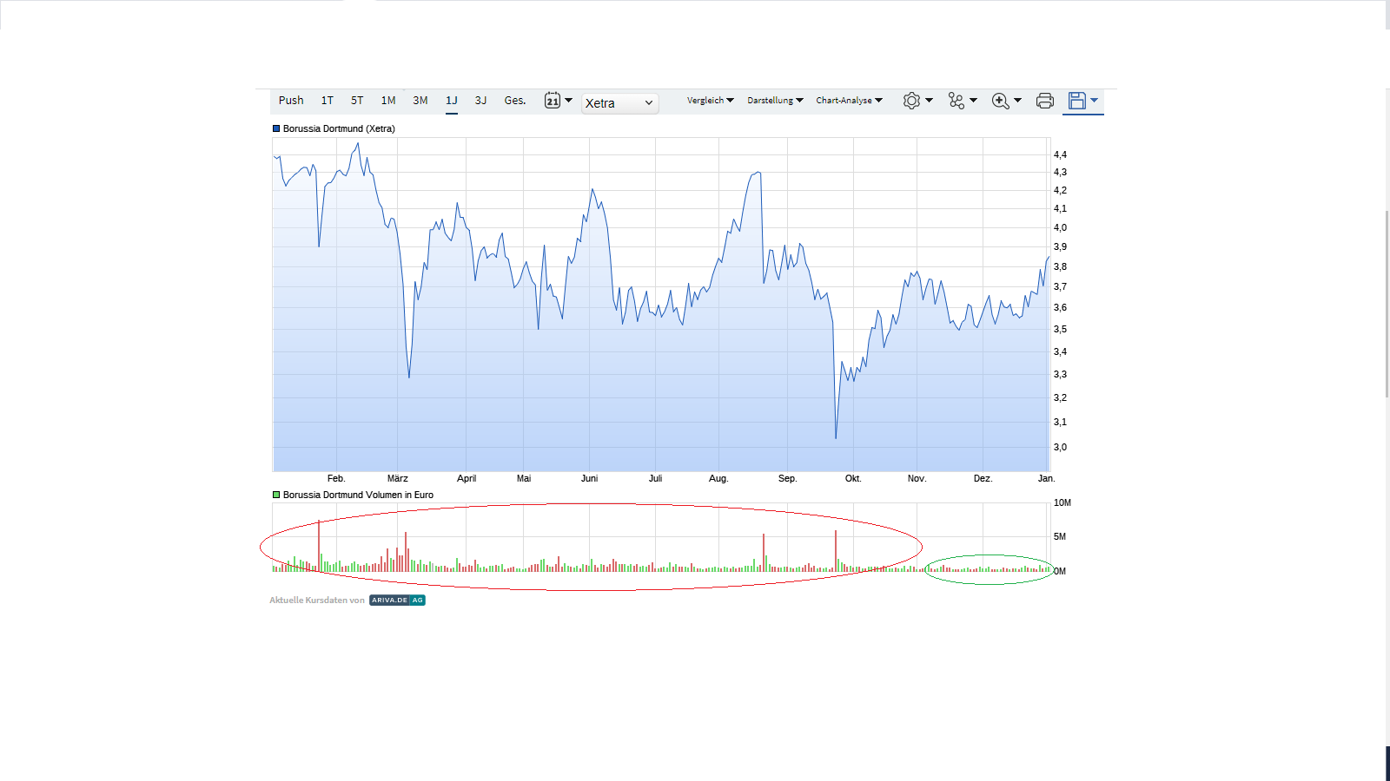Open the calendar date range picker

click(x=558, y=101)
